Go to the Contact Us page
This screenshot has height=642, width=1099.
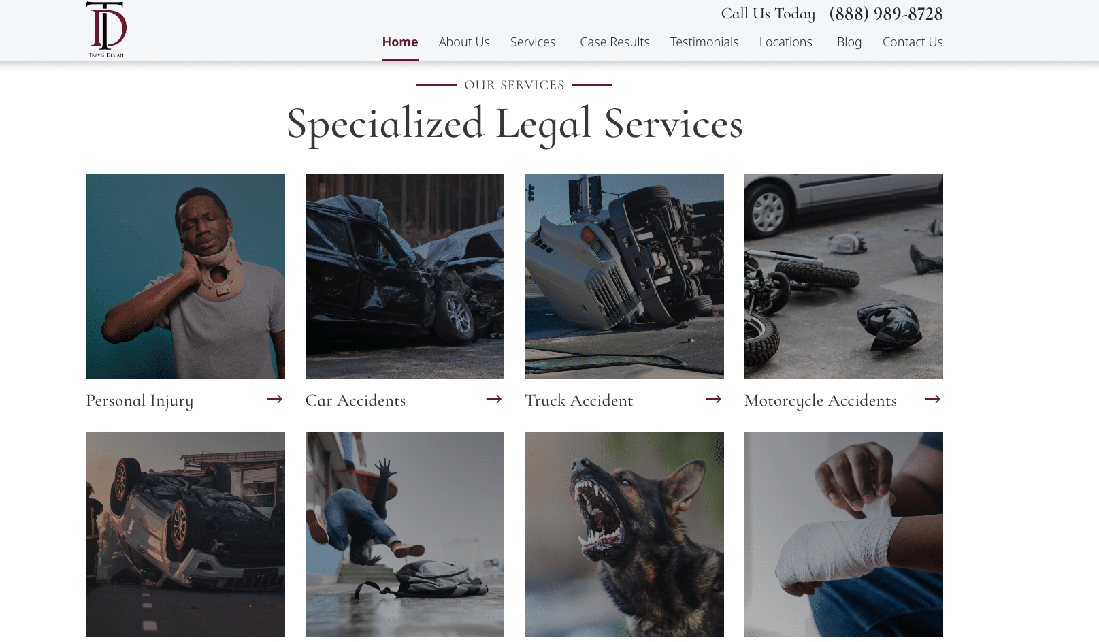[x=913, y=42]
